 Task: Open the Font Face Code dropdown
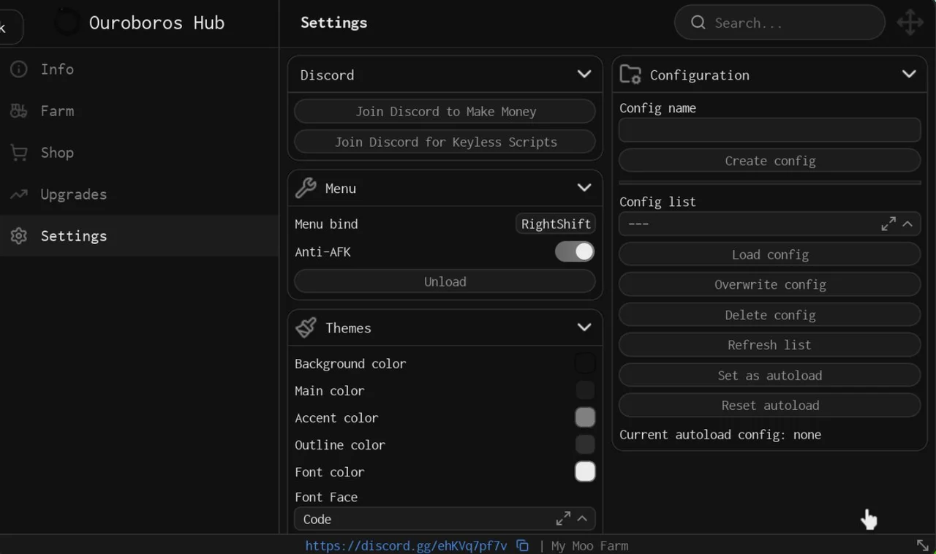click(x=445, y=519)
